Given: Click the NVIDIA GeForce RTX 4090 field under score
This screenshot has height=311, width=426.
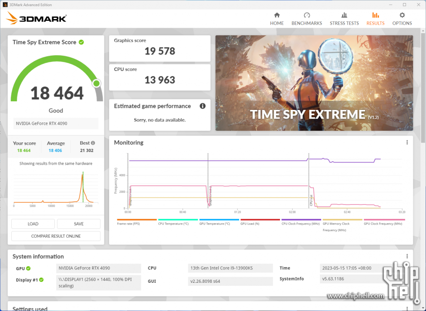Looking at the screenshot, I should coord(56,123).
